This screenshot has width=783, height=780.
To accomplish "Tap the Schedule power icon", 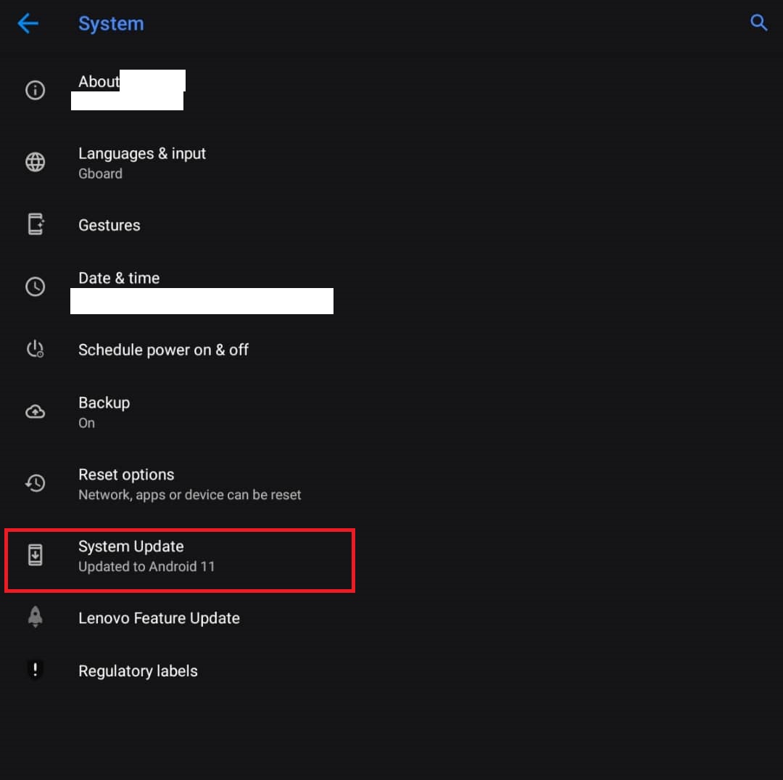I will click(x=35, y=350).
